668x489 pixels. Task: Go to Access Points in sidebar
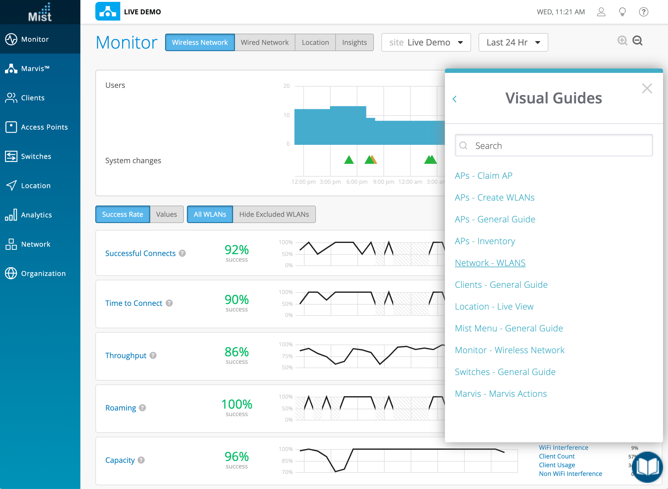point(44,127)
